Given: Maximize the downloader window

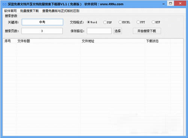Looking at the screenshot, I should coord(170,3).
